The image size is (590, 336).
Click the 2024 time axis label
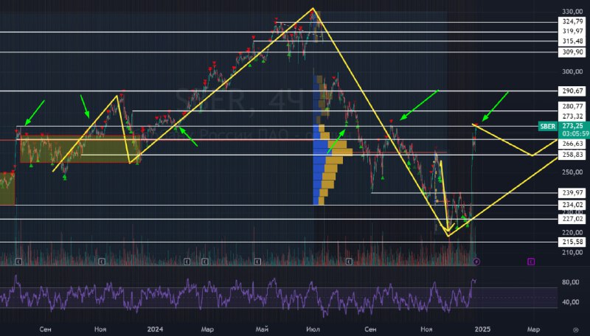tap(155, 329)
